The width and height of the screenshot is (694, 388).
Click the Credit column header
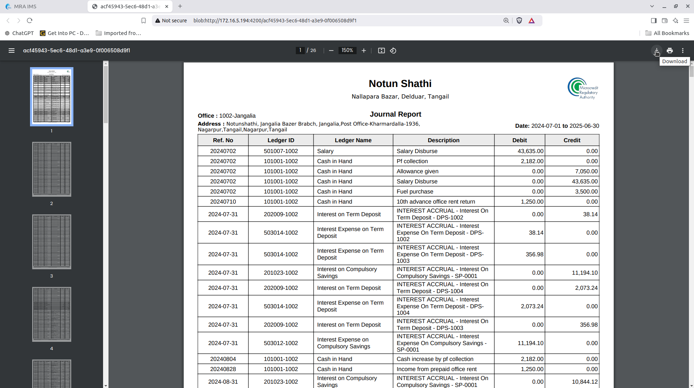[572, 140]
